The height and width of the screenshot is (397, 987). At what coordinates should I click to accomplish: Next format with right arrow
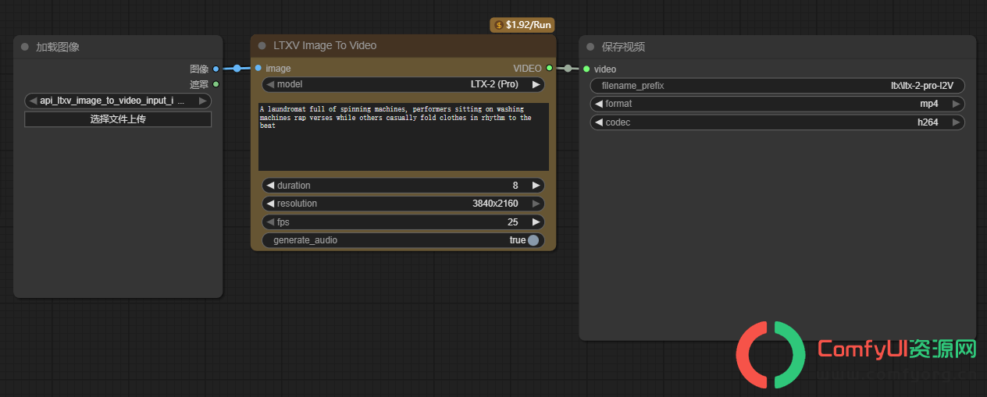[956, 104]
